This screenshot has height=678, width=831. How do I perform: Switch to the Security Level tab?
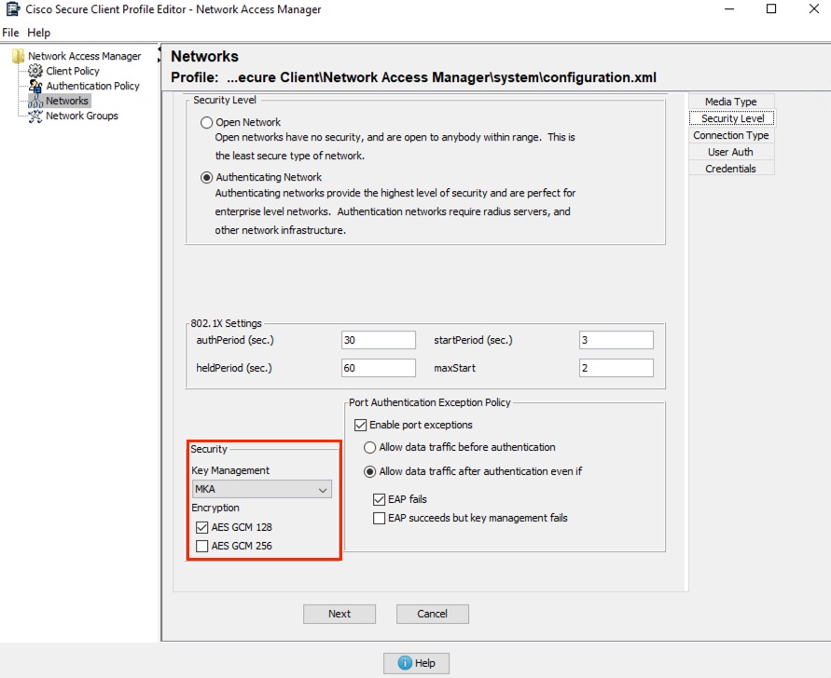(732, 118)
